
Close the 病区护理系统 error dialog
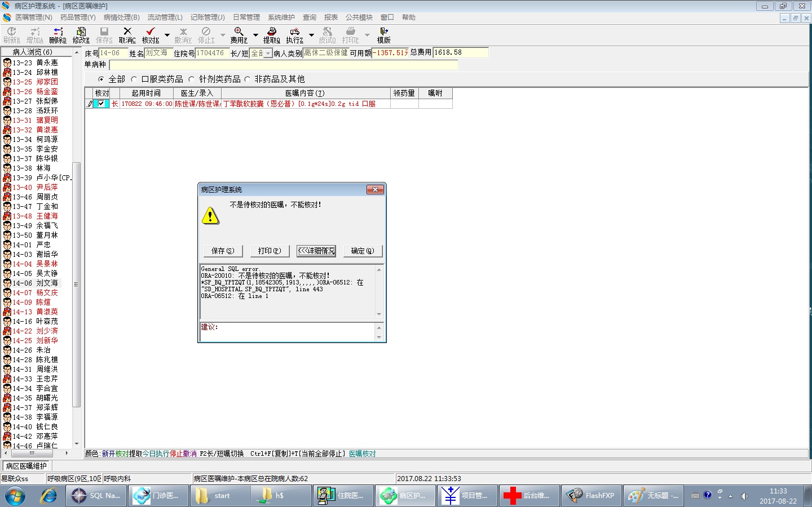pyautogui.click(x=375, y=189)
